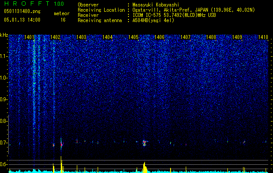
Task: Click the Receiver ICOM IC-575 line
Action: coord(174,15)
